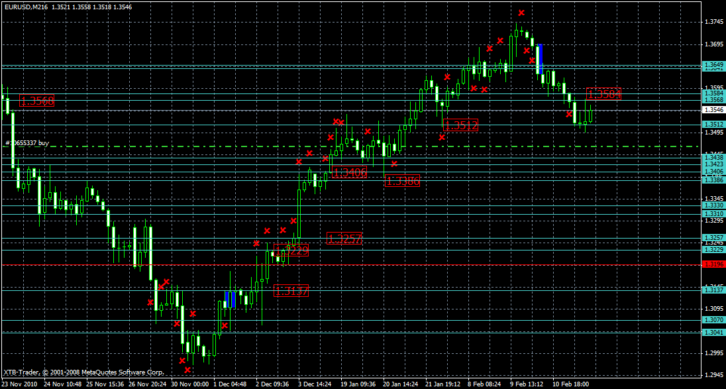
Task: Click the red 1.3568 price box on the chart
Action: [x=38, y=101]
